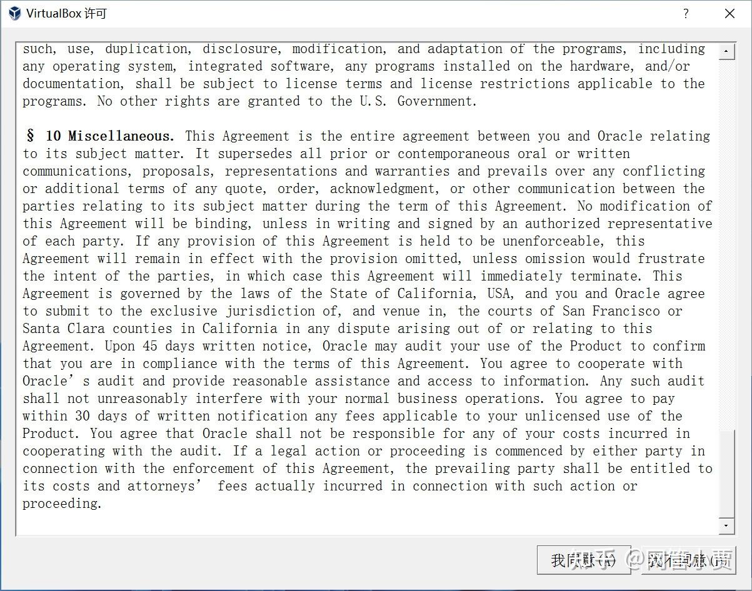
Task: Click the 'VirtualBox 许可' window title text
Action: pos(66,14)
